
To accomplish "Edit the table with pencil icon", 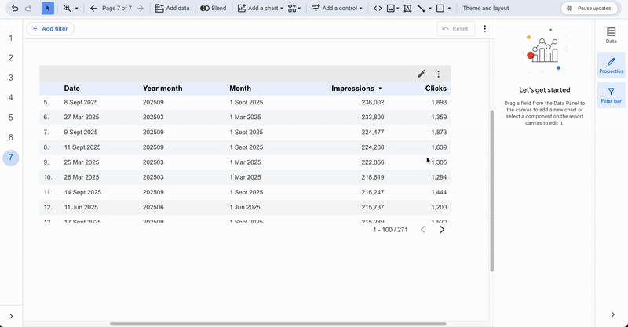I will point(422,74).
